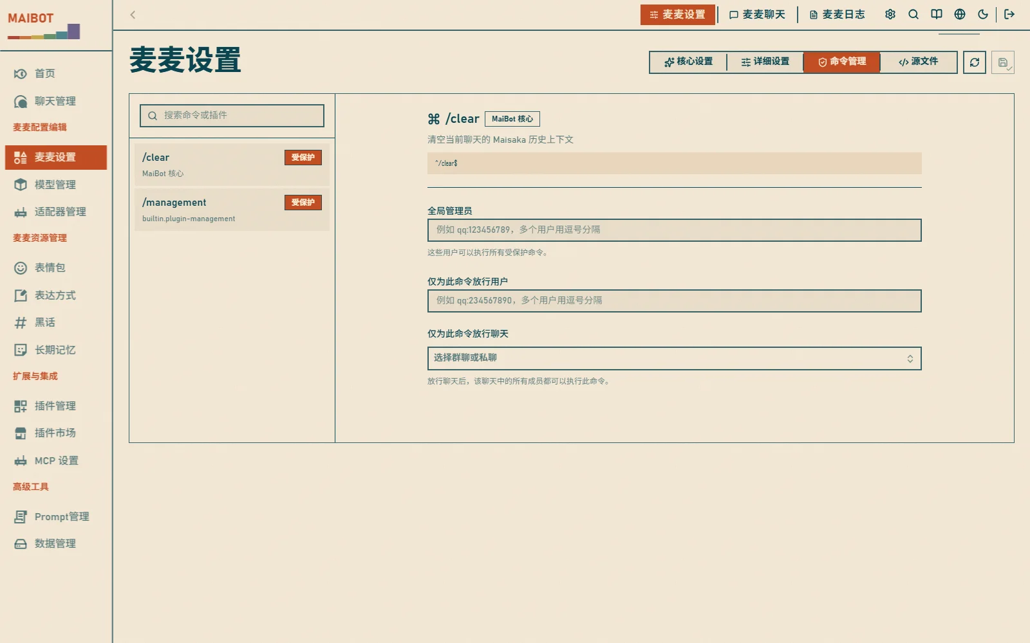Click the refresh config button
The height and width of the screenshot is (643, 1030).
tap(975, 62)
